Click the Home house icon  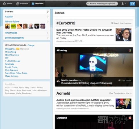click(x=4, y=4)
